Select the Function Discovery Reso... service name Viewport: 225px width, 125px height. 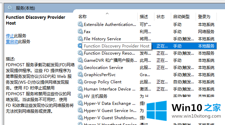click(x=109, y=53)
